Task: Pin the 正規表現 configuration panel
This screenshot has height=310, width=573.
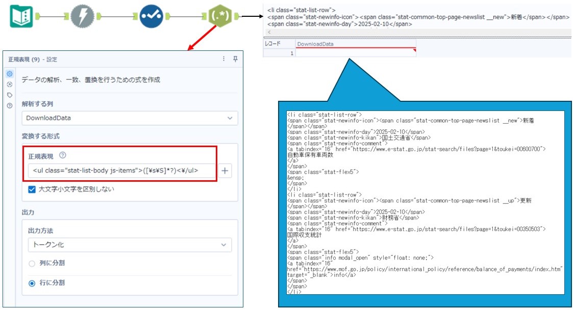Action: (235, 59)
